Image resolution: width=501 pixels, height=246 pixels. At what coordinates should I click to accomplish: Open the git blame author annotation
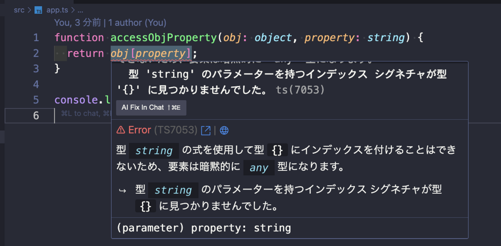pyautogui.click(x=110, y=23)
